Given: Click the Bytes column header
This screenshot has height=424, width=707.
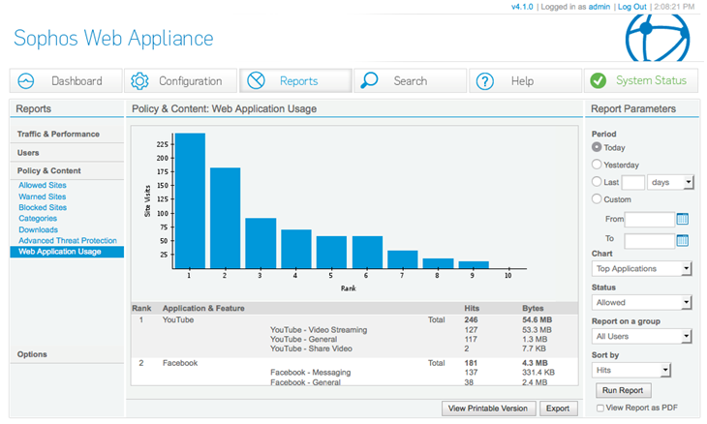Looking at the screenshot, I should (x=533, y=308).
